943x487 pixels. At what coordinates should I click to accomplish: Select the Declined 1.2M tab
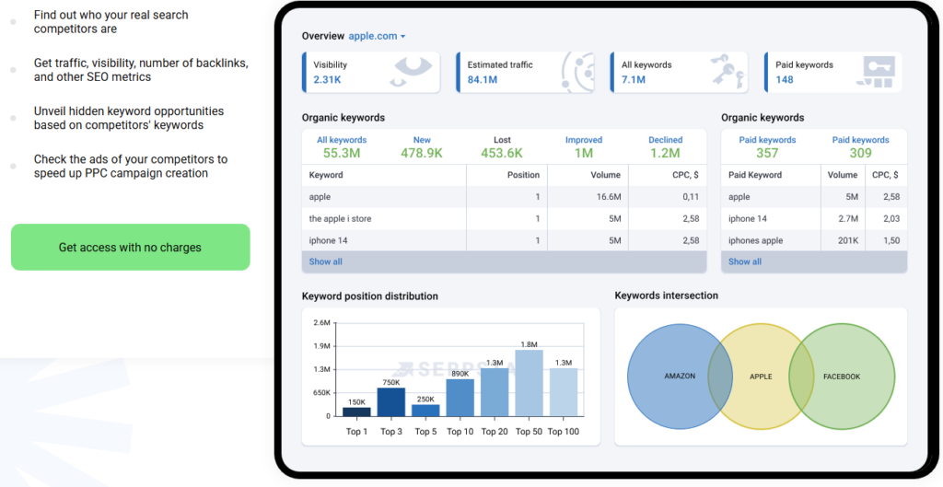pos(665,146)
